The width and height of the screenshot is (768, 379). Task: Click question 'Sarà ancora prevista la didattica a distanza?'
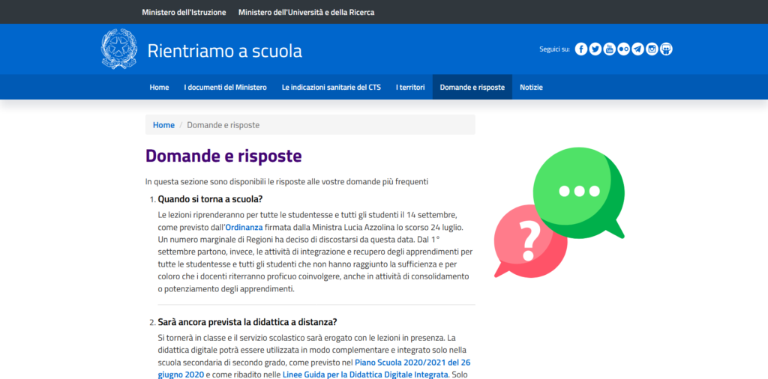coord(247,322)
